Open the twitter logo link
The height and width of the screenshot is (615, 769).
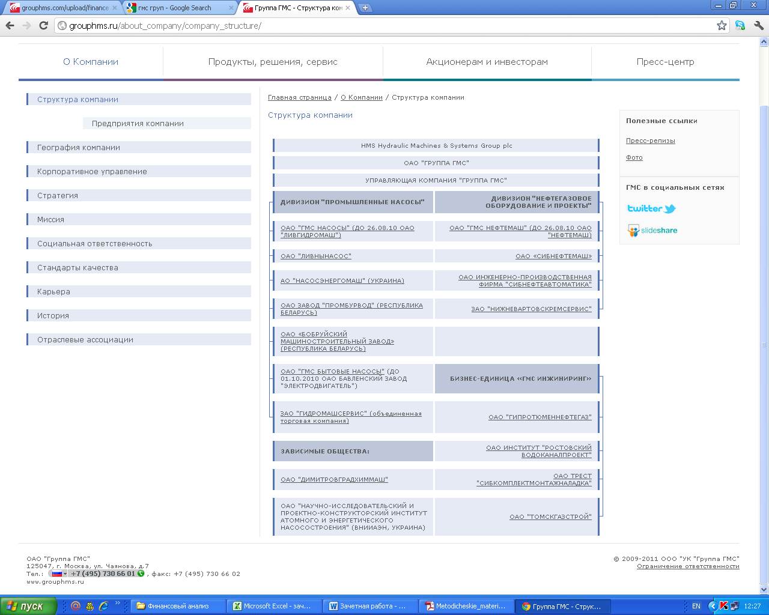pos(651,208)
